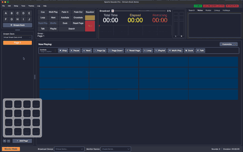Switch to the Roster tab
This screenshot has width=243, height=152.
coord(208,10)
